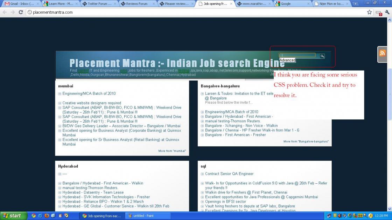
Task: Expand plus icon beside Walkin drive for Freshers
Action: click(x=202, y=192)
